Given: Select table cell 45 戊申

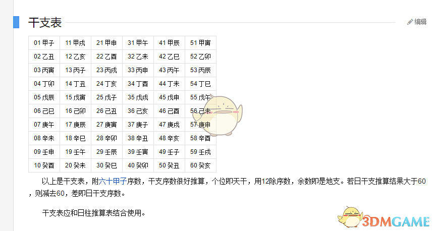Looking at the screenshot, I should 169,97.
